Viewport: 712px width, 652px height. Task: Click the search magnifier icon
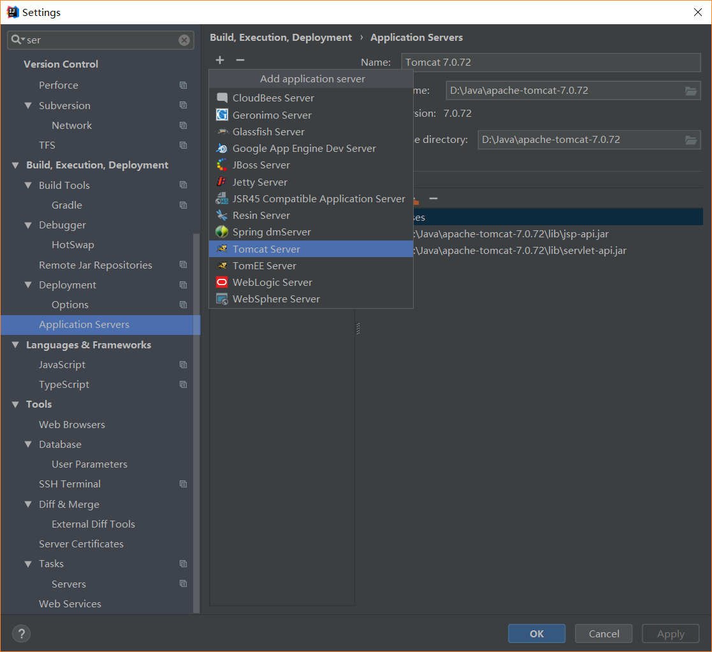(17, 40)
